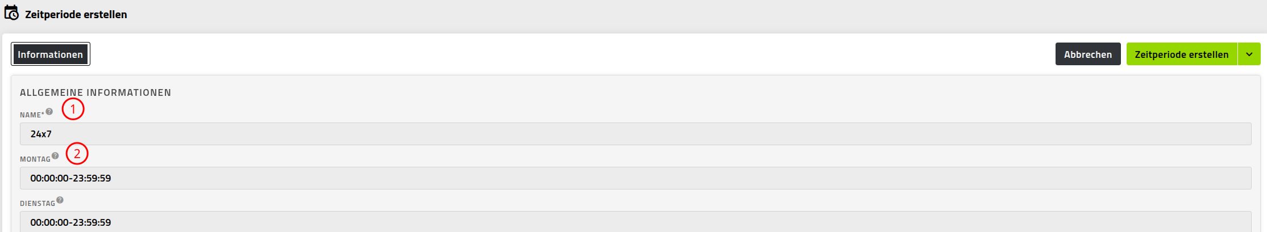Click the MONTAG field label
Image resolution: width=1267 pixels, height=232 pixels.
(x=35, y=159)
